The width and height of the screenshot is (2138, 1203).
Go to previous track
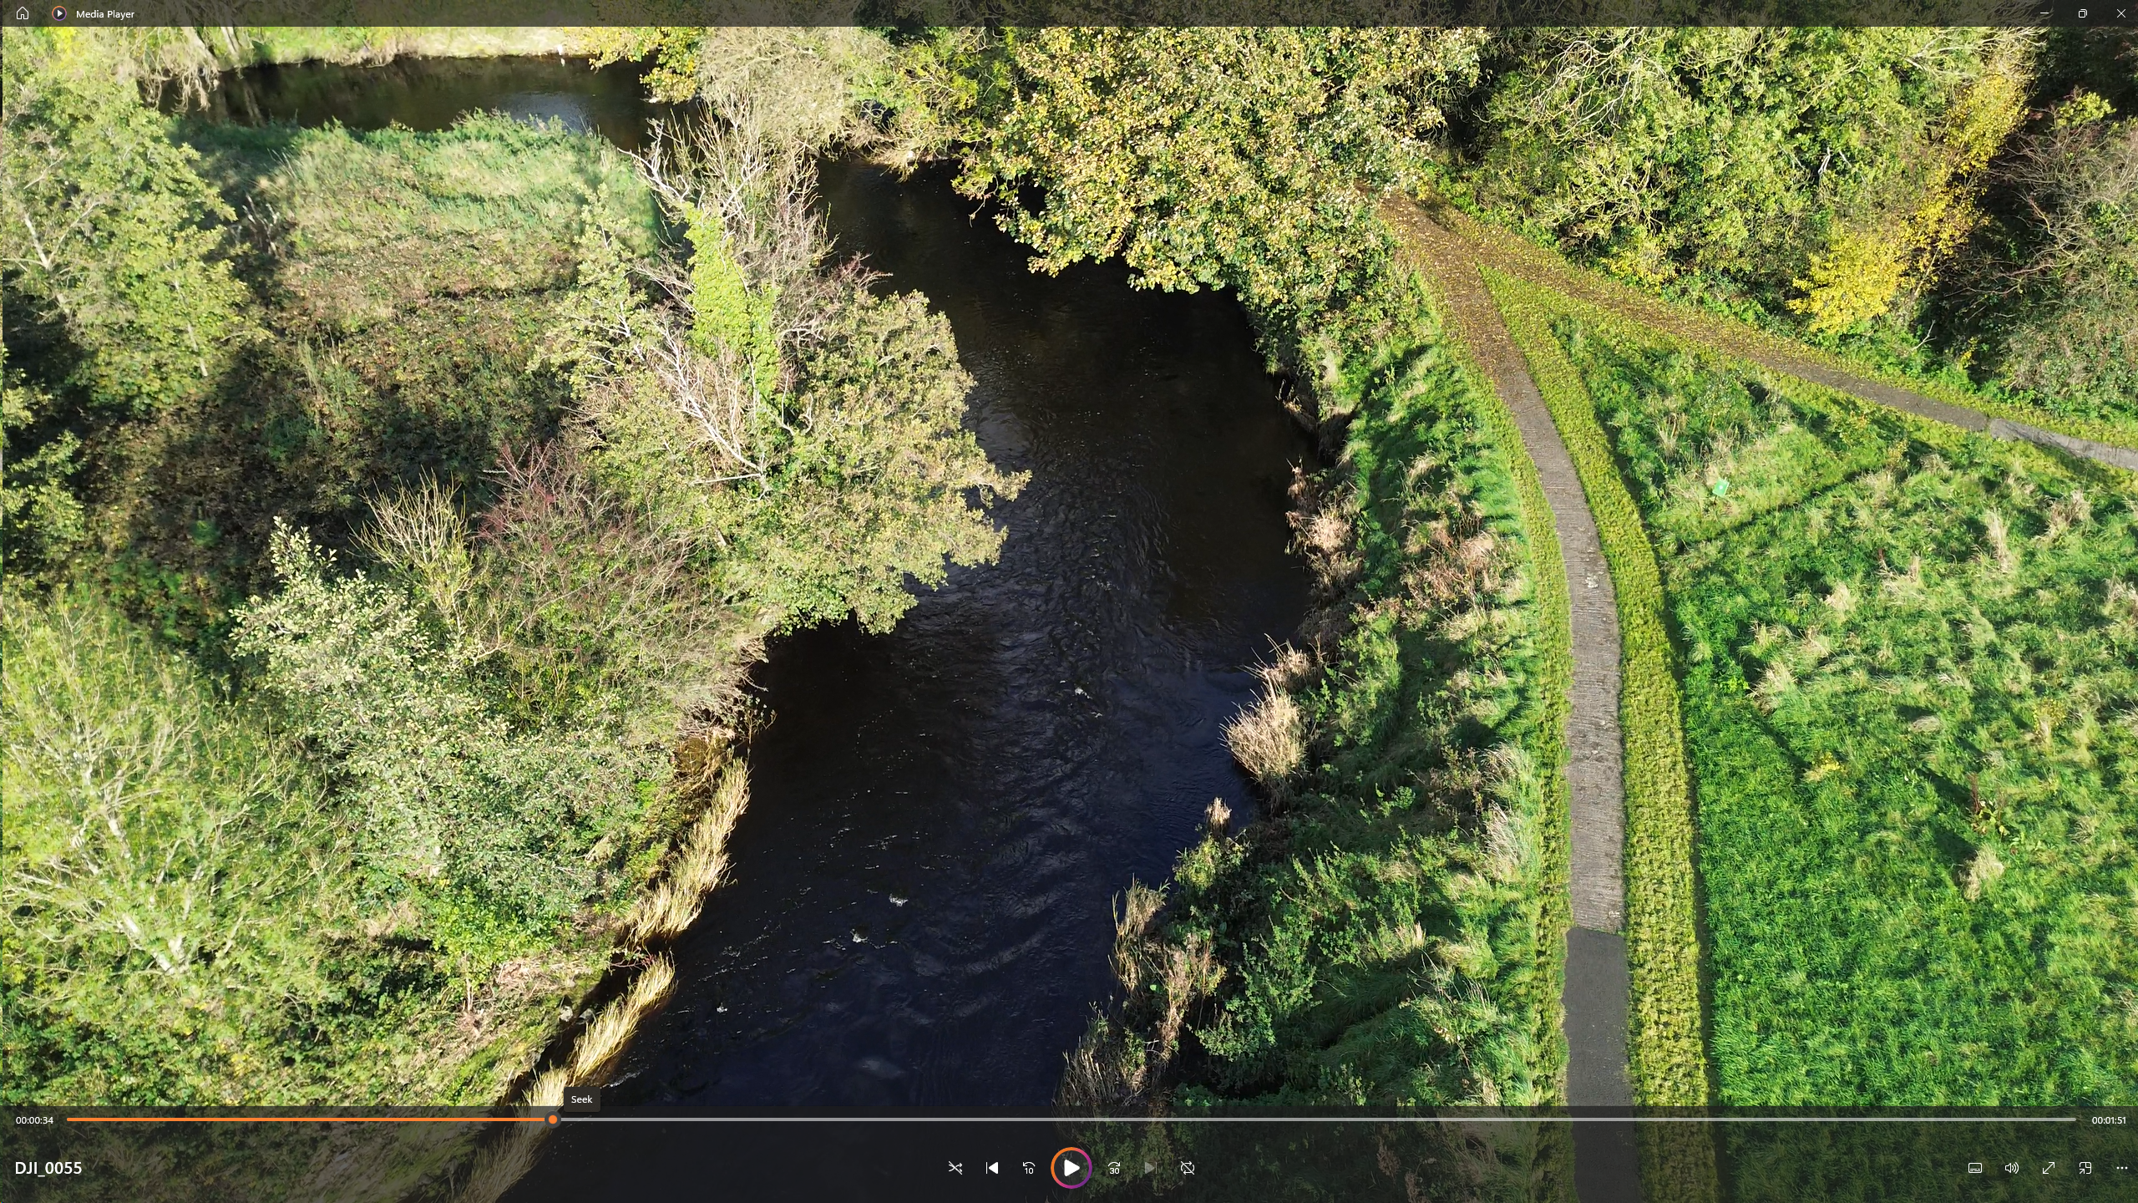(x=992, y=1168)
